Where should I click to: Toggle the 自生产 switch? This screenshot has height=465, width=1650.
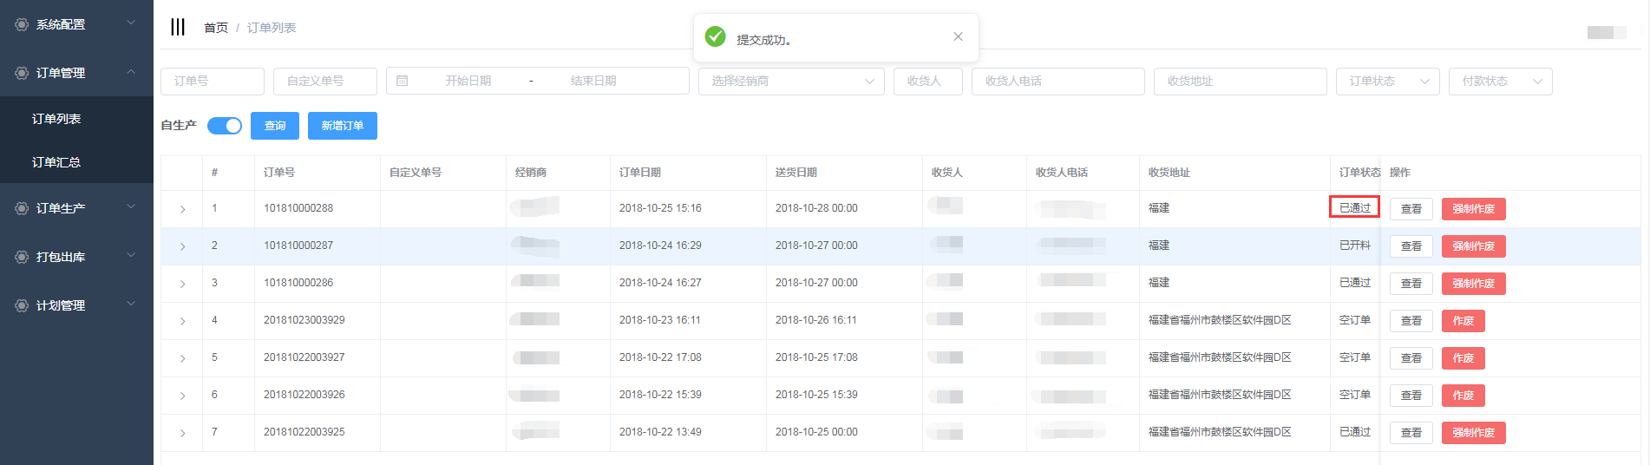(225, 126)
